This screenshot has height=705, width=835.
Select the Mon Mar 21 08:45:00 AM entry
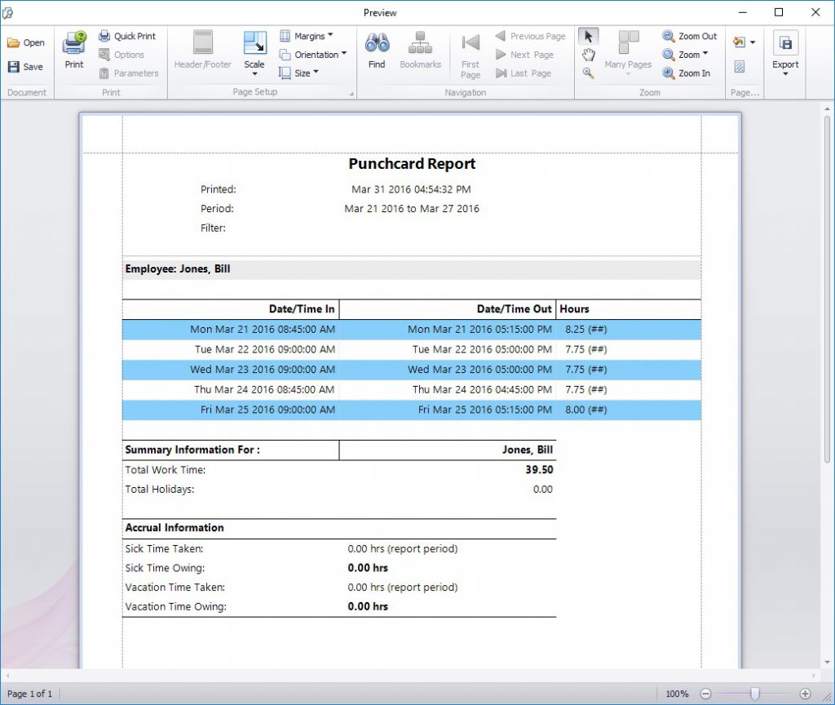(x=263, y=330)
